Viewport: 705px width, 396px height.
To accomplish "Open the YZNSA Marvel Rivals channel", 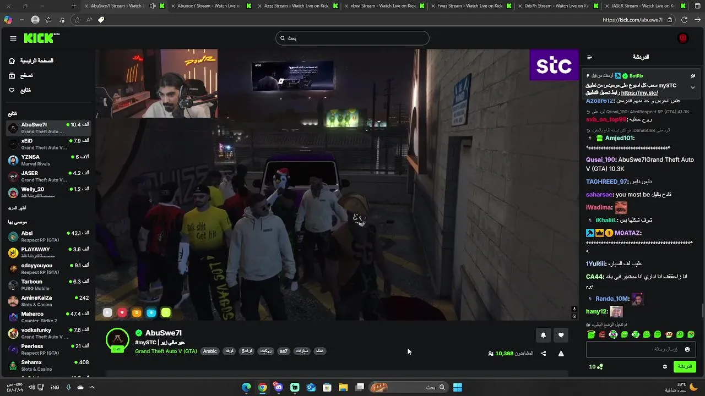I will [x=48, y=160].
